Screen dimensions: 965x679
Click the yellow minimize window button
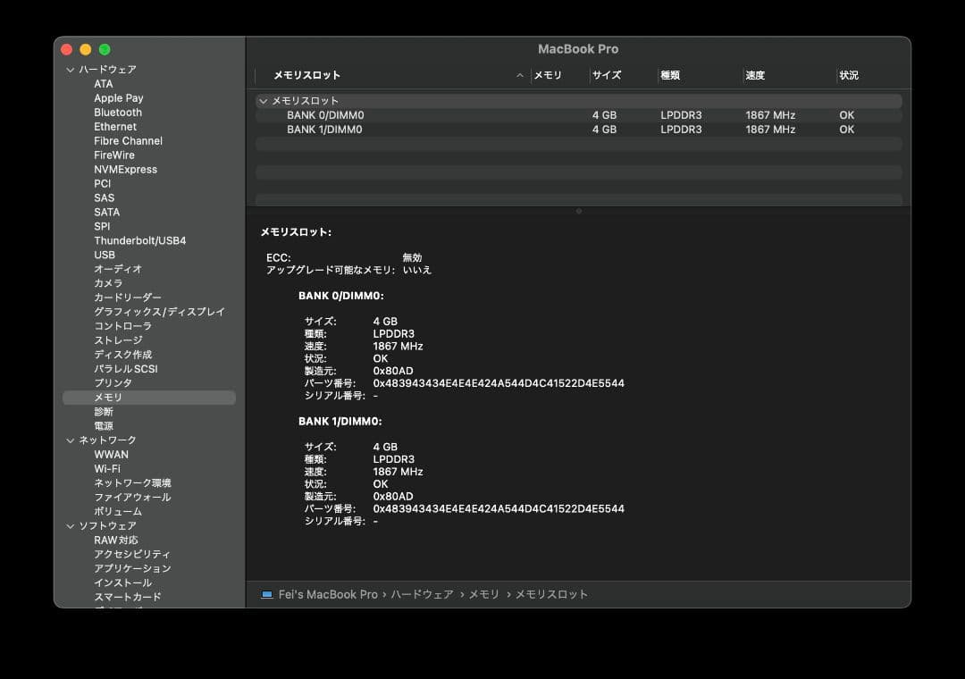point(86,49)
